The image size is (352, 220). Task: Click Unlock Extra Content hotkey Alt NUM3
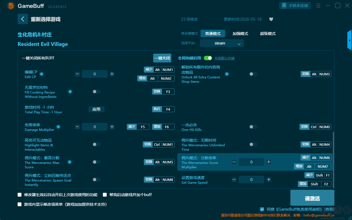tap(316, 74)
